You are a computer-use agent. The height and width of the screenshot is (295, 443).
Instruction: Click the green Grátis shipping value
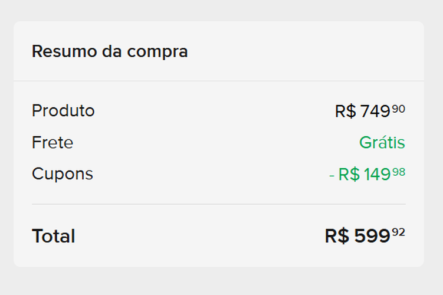382,143
